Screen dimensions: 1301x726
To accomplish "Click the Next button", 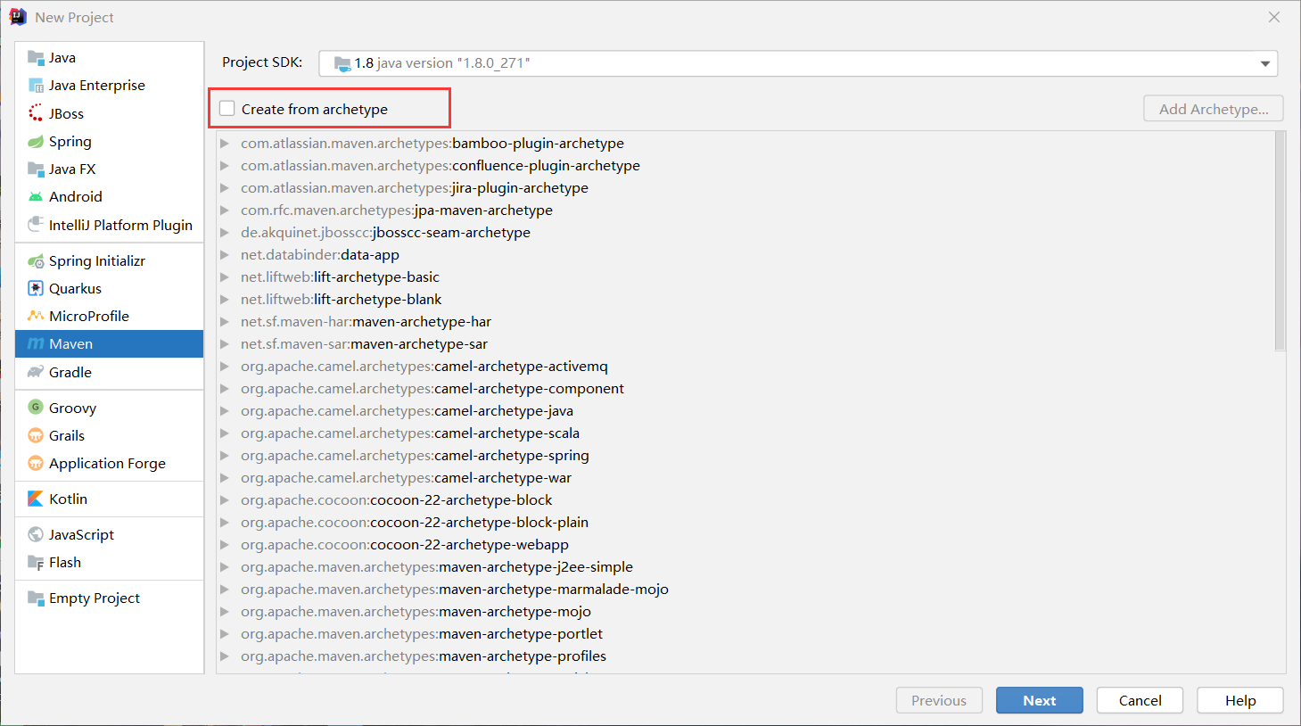I will [x=1040, y=700].
